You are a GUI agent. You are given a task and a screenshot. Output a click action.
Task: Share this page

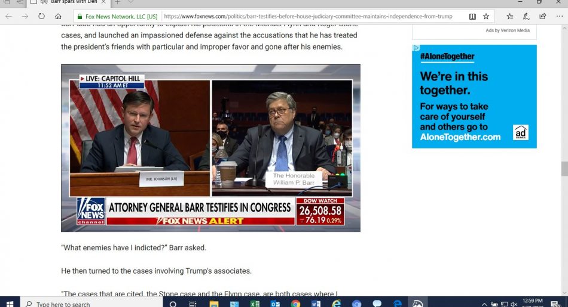pyautogui.click(x=543, y=16)
